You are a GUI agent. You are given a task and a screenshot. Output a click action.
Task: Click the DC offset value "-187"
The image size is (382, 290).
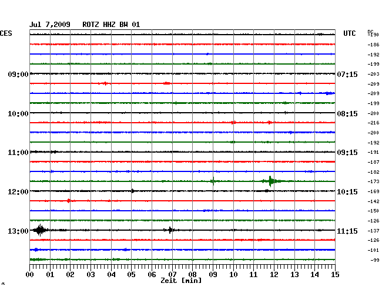(373, 162)
